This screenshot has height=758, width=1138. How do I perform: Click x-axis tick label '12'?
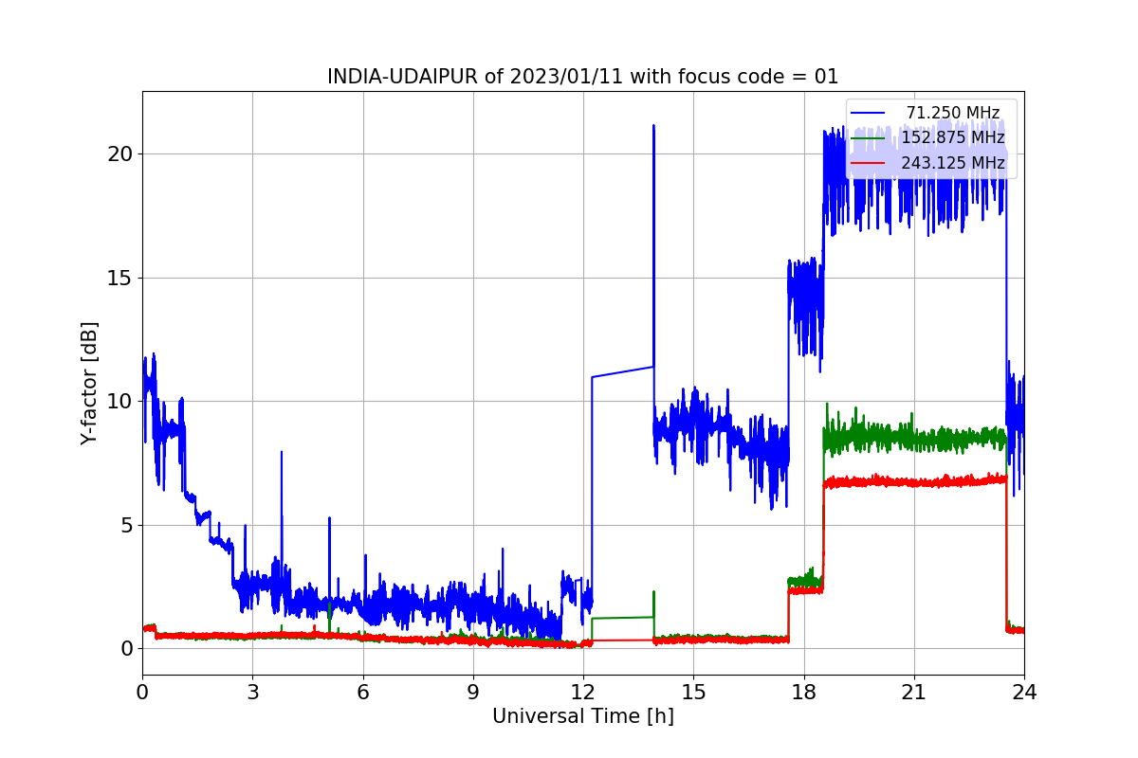click(x=583, y=692)
